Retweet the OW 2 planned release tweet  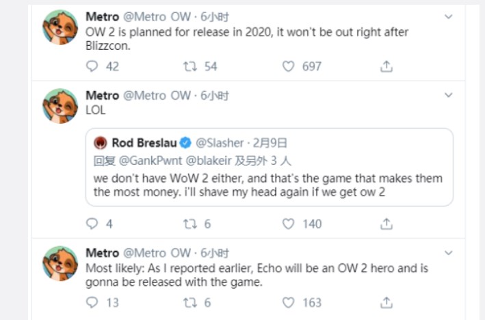point(191,66)
